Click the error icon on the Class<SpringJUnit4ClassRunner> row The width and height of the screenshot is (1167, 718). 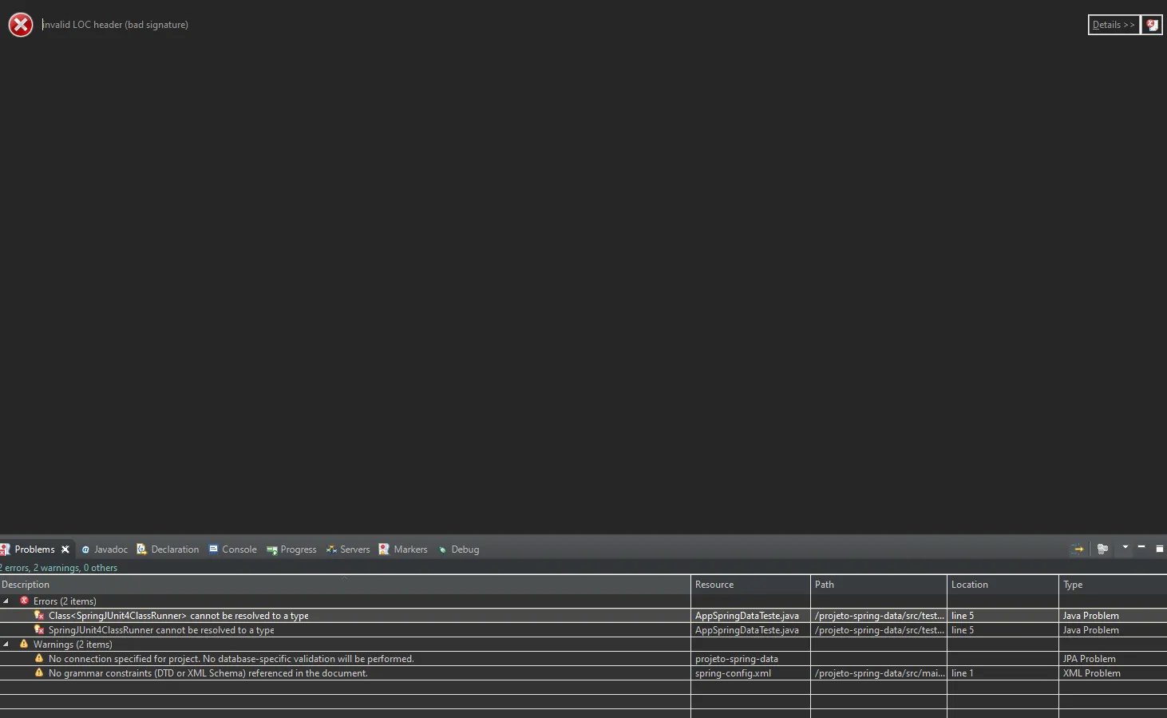(39, 615)
